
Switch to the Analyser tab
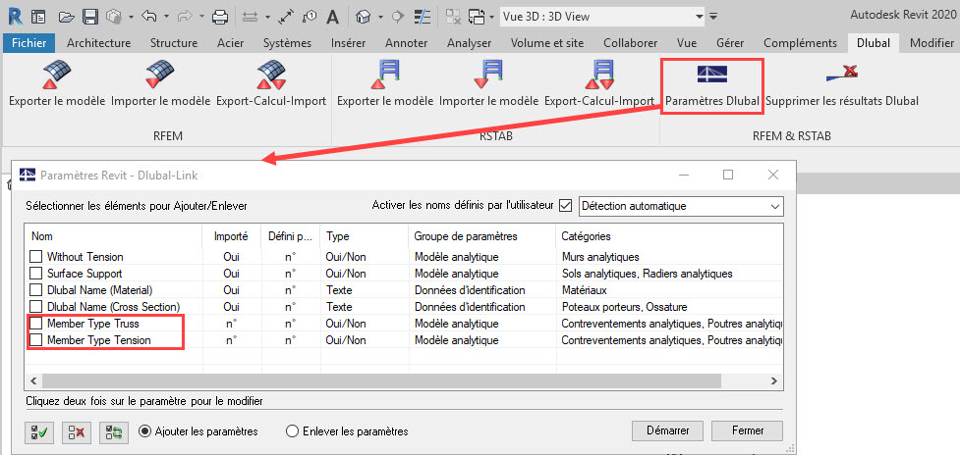point(469,43)
